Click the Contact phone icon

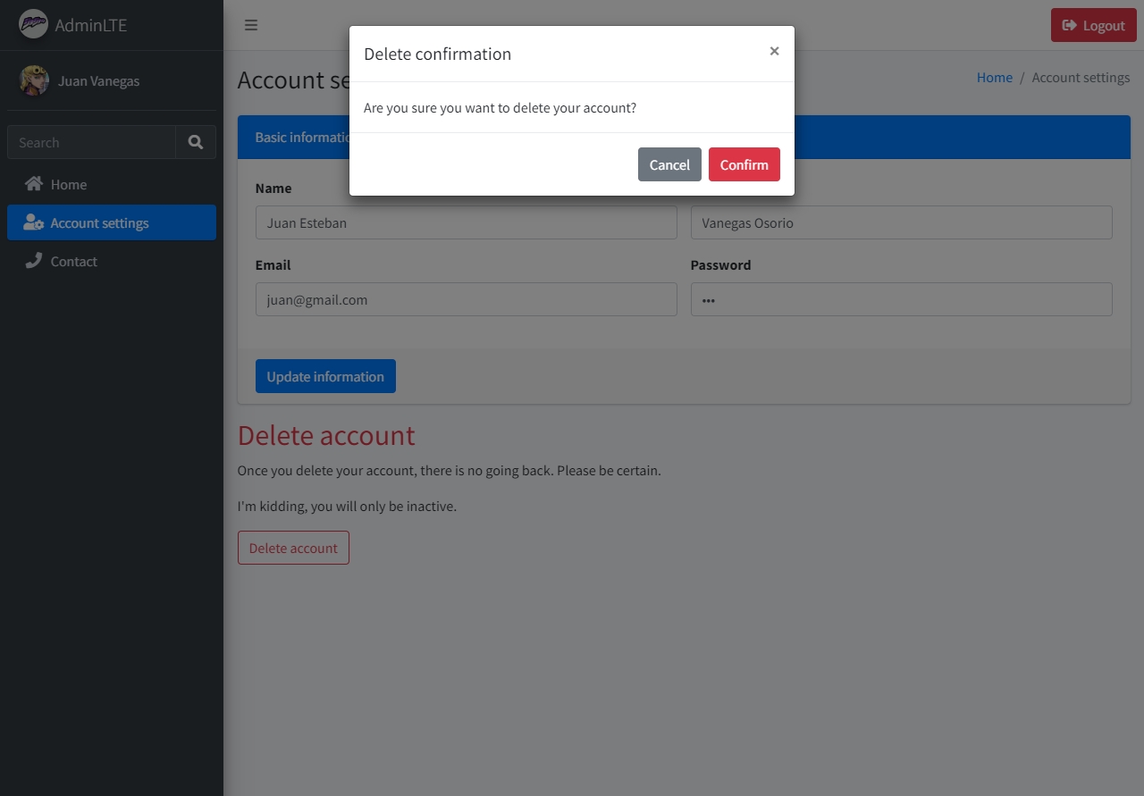point(34,261)
